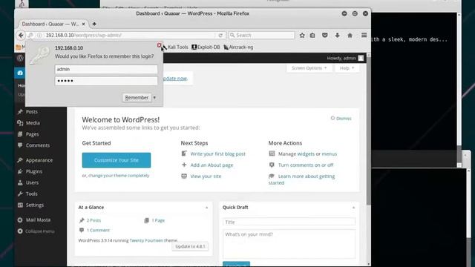Screen dimensions: 475x267
Task: Go back with the Firefox back arrow
Action: point(21,35)
